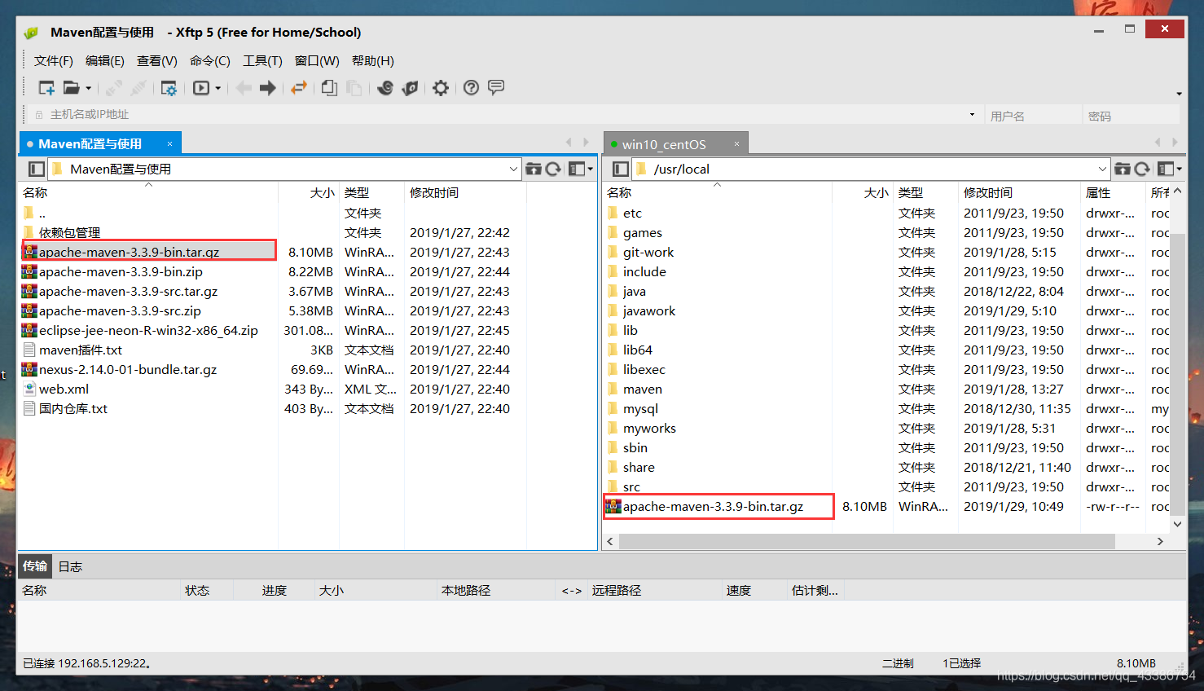Open the 编辑(E) menu
Screen dimensions: 1204x691
click(105, 61)
